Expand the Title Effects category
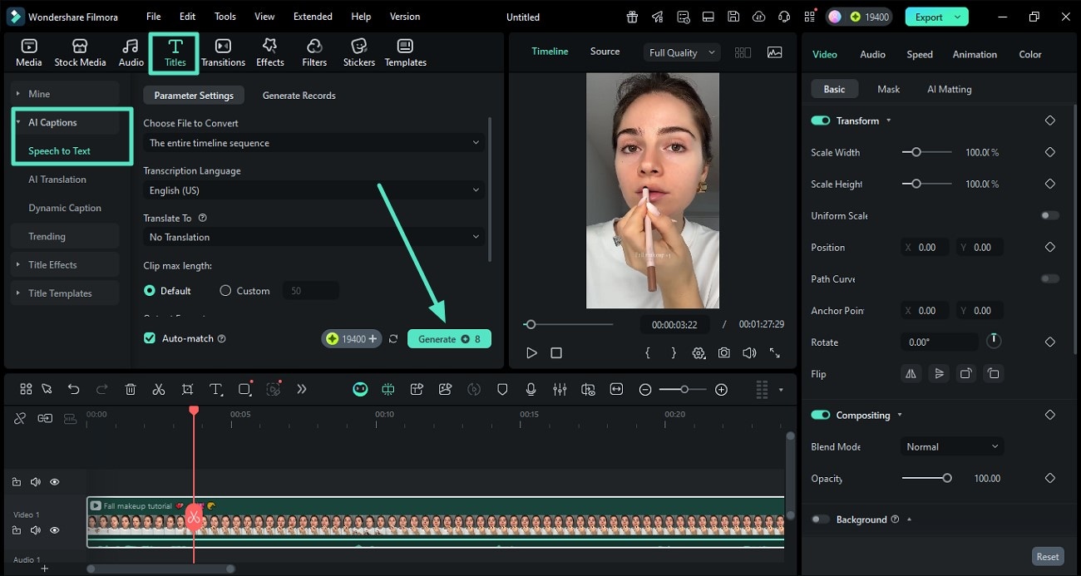The height and width of the screenshot is (576, 1081). pos(52,265)
